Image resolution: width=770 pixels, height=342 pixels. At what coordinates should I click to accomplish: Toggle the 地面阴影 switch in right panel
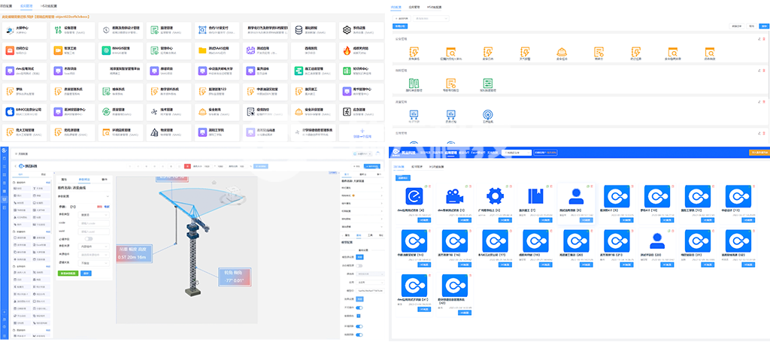click(359, 334)
